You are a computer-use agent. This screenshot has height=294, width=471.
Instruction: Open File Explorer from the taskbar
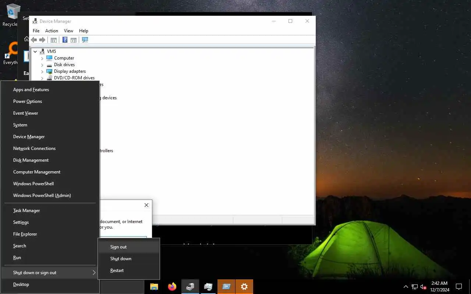point(154,287)
